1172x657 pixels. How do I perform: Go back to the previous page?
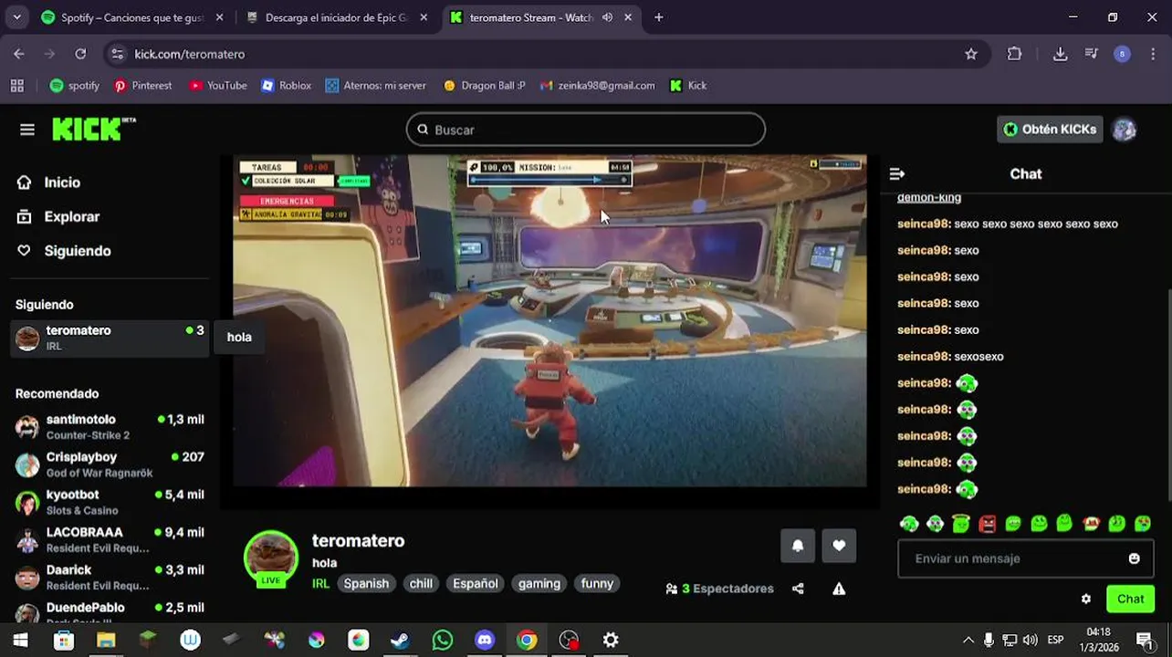pos(19,54)
